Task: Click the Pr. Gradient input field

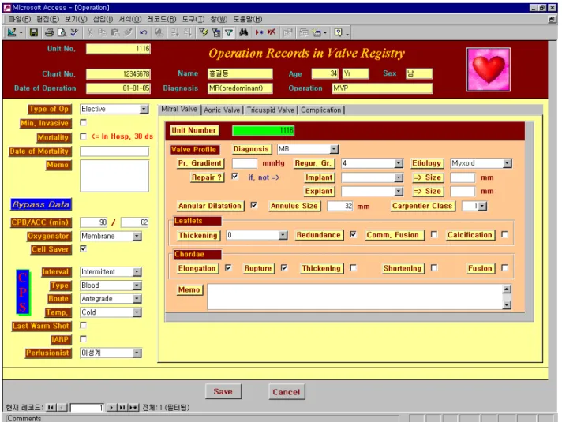Action: [245, 163]
